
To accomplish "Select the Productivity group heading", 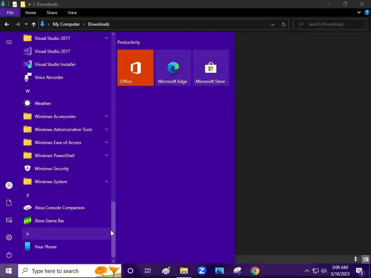I will [x=129, y=42].
